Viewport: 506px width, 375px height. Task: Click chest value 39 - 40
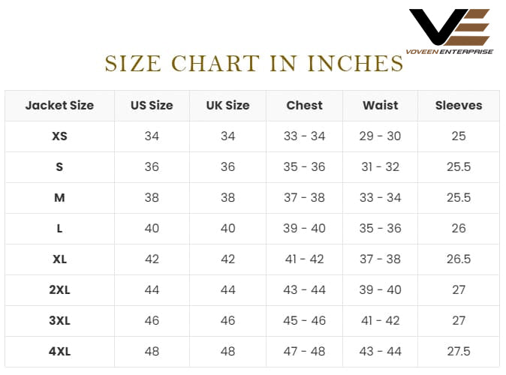(304, 228)
